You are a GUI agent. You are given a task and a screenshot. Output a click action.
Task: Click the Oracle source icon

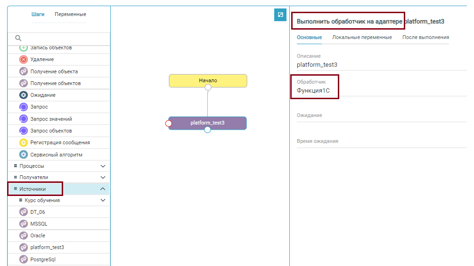24,235
